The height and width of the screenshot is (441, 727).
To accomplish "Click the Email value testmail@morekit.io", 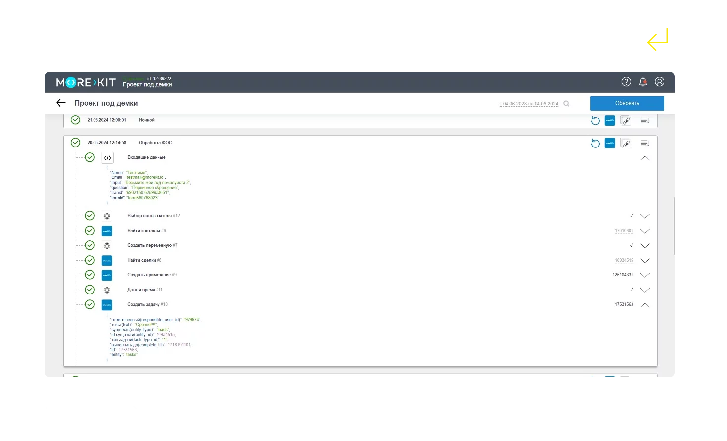I will point(146,177).
